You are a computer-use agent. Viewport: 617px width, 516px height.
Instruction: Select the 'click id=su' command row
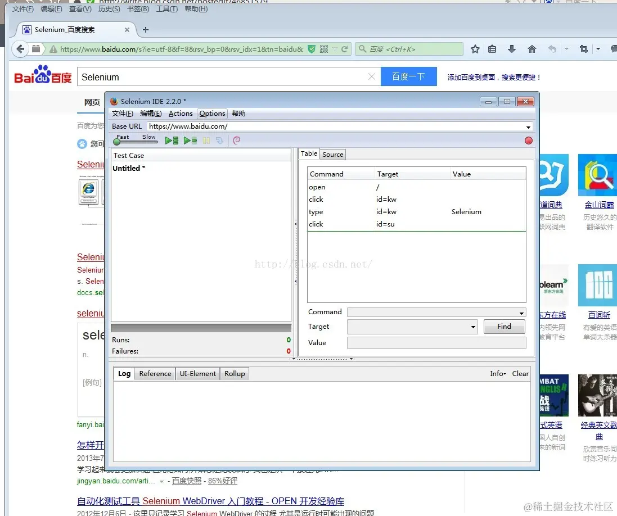(416, 224)
